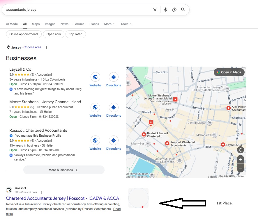The width and height of the screenshot is (258, 221).
Task: Click the Premier Inn hotel icon on map
Action: point(227,89)
